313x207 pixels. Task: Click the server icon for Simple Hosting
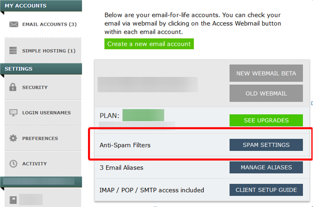[x=13, y=51]
